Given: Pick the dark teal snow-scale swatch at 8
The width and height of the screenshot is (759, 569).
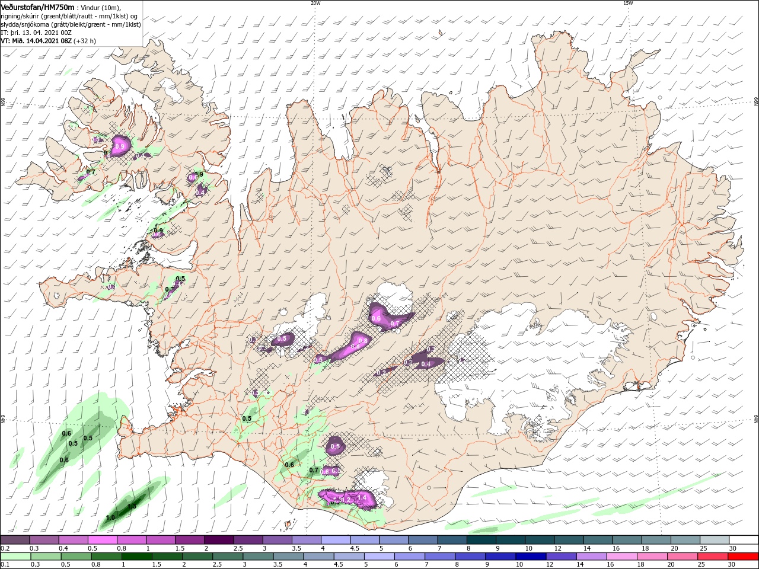Looking at the screenshot, I should (x=481, y=540).
